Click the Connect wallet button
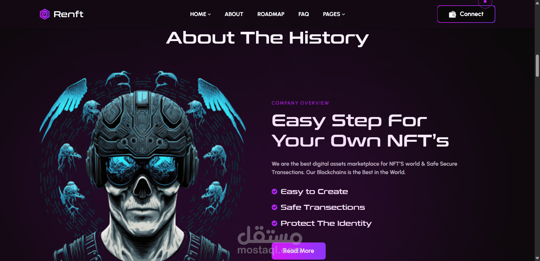Viewport: 540px width, 261px height. tap(466, 14)
